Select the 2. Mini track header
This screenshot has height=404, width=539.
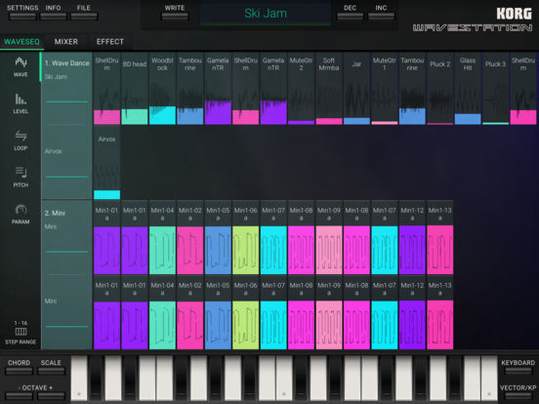pyautogui.click(x=55, y=213)
